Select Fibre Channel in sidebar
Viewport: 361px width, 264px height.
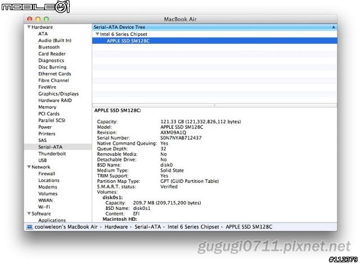click(54, 80)
